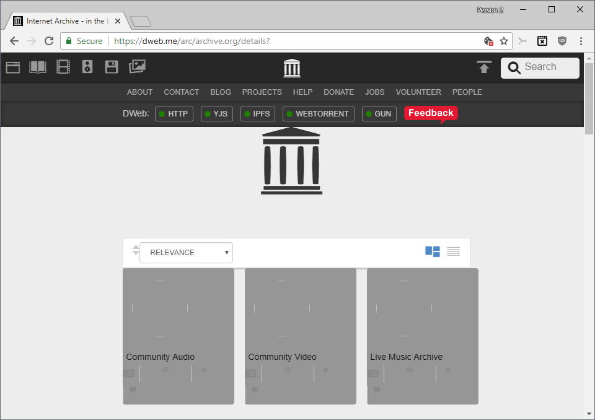This screenshot has height=420, width=595.
Task: Enable the WEBTORRENT transport option
Action: pos(318,114)
